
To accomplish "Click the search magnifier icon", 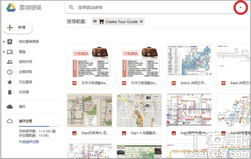I will point(71,8).
